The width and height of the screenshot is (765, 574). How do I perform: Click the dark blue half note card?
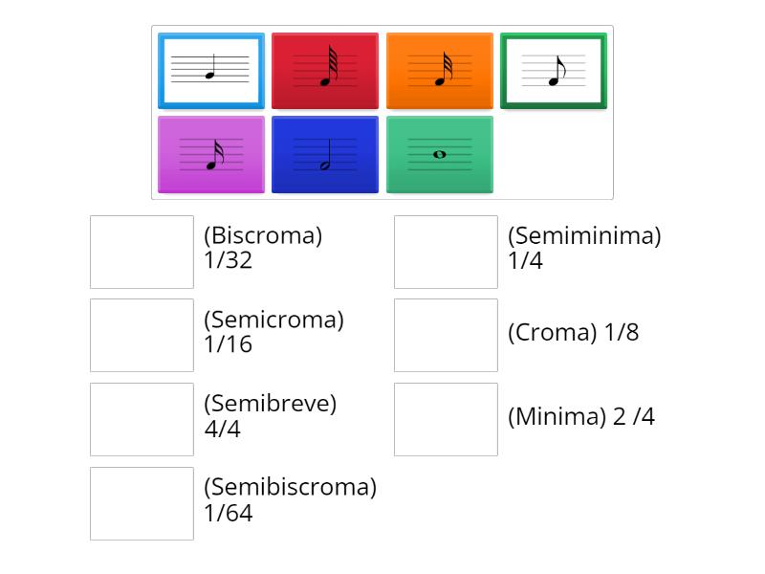[325, 154]
